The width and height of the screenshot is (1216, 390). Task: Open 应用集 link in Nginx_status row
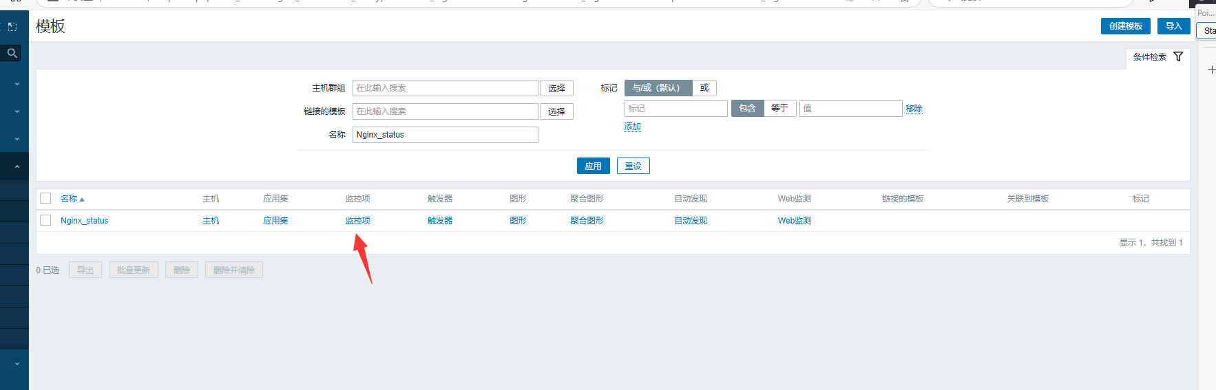point(275,221)
